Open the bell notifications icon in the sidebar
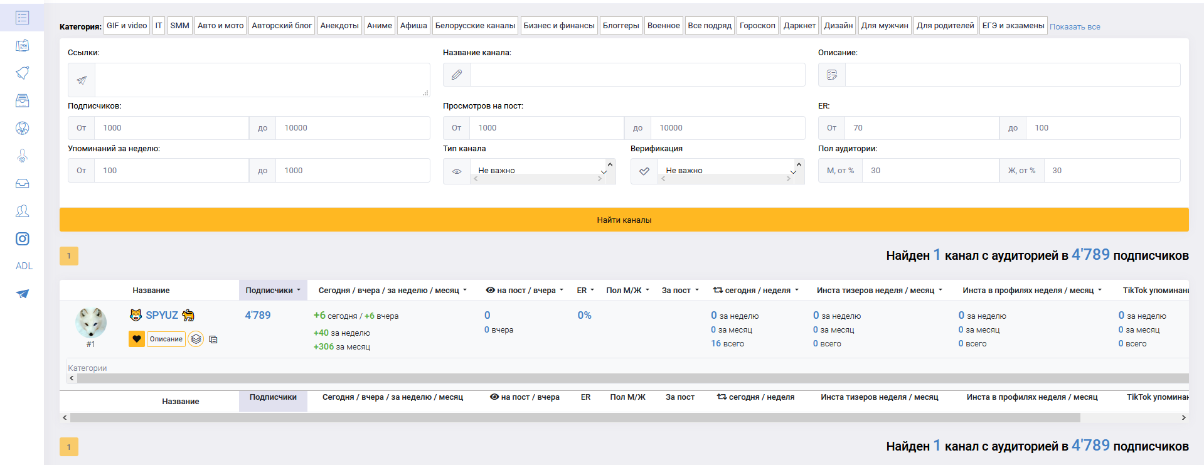The width and height of the screenshot is (1204, 465). click(x=22, y=73)
